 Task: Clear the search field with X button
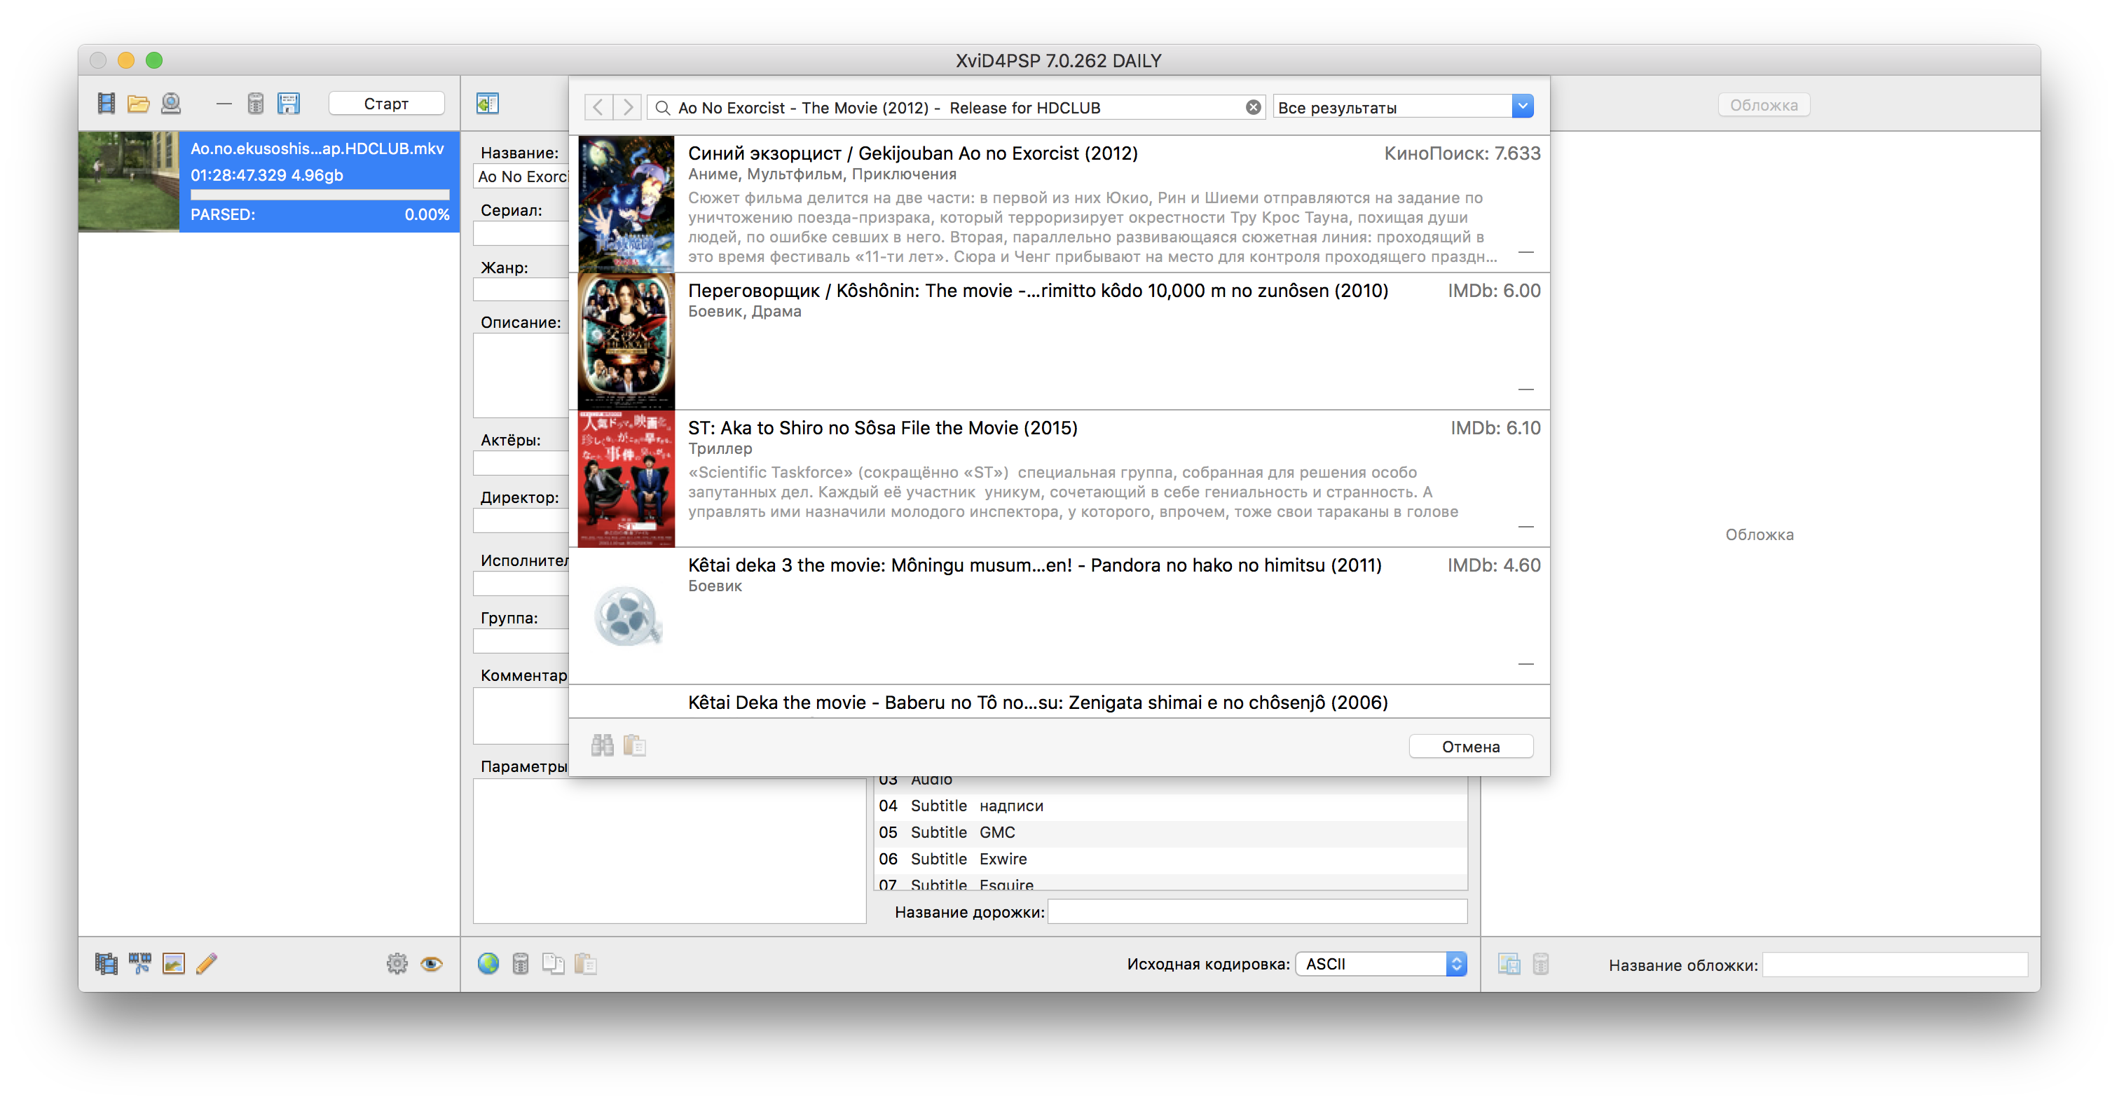1253,108
